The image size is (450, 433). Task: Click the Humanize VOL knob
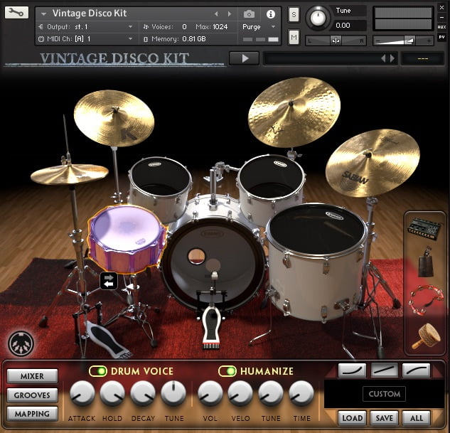tap(210, 393)
